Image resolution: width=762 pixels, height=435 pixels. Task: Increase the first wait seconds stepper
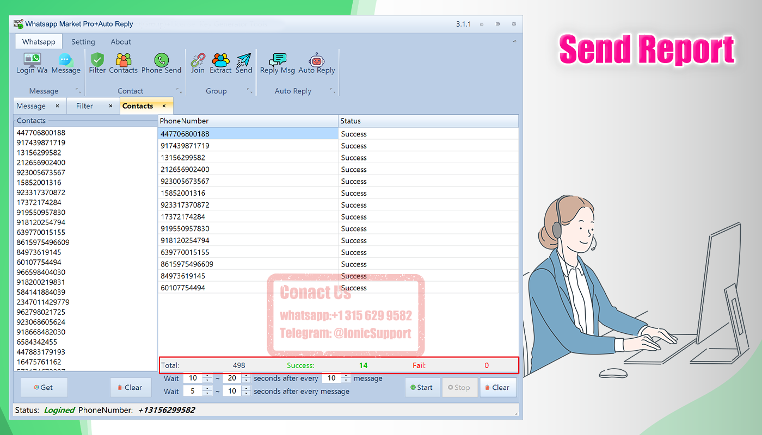[206, 376]
